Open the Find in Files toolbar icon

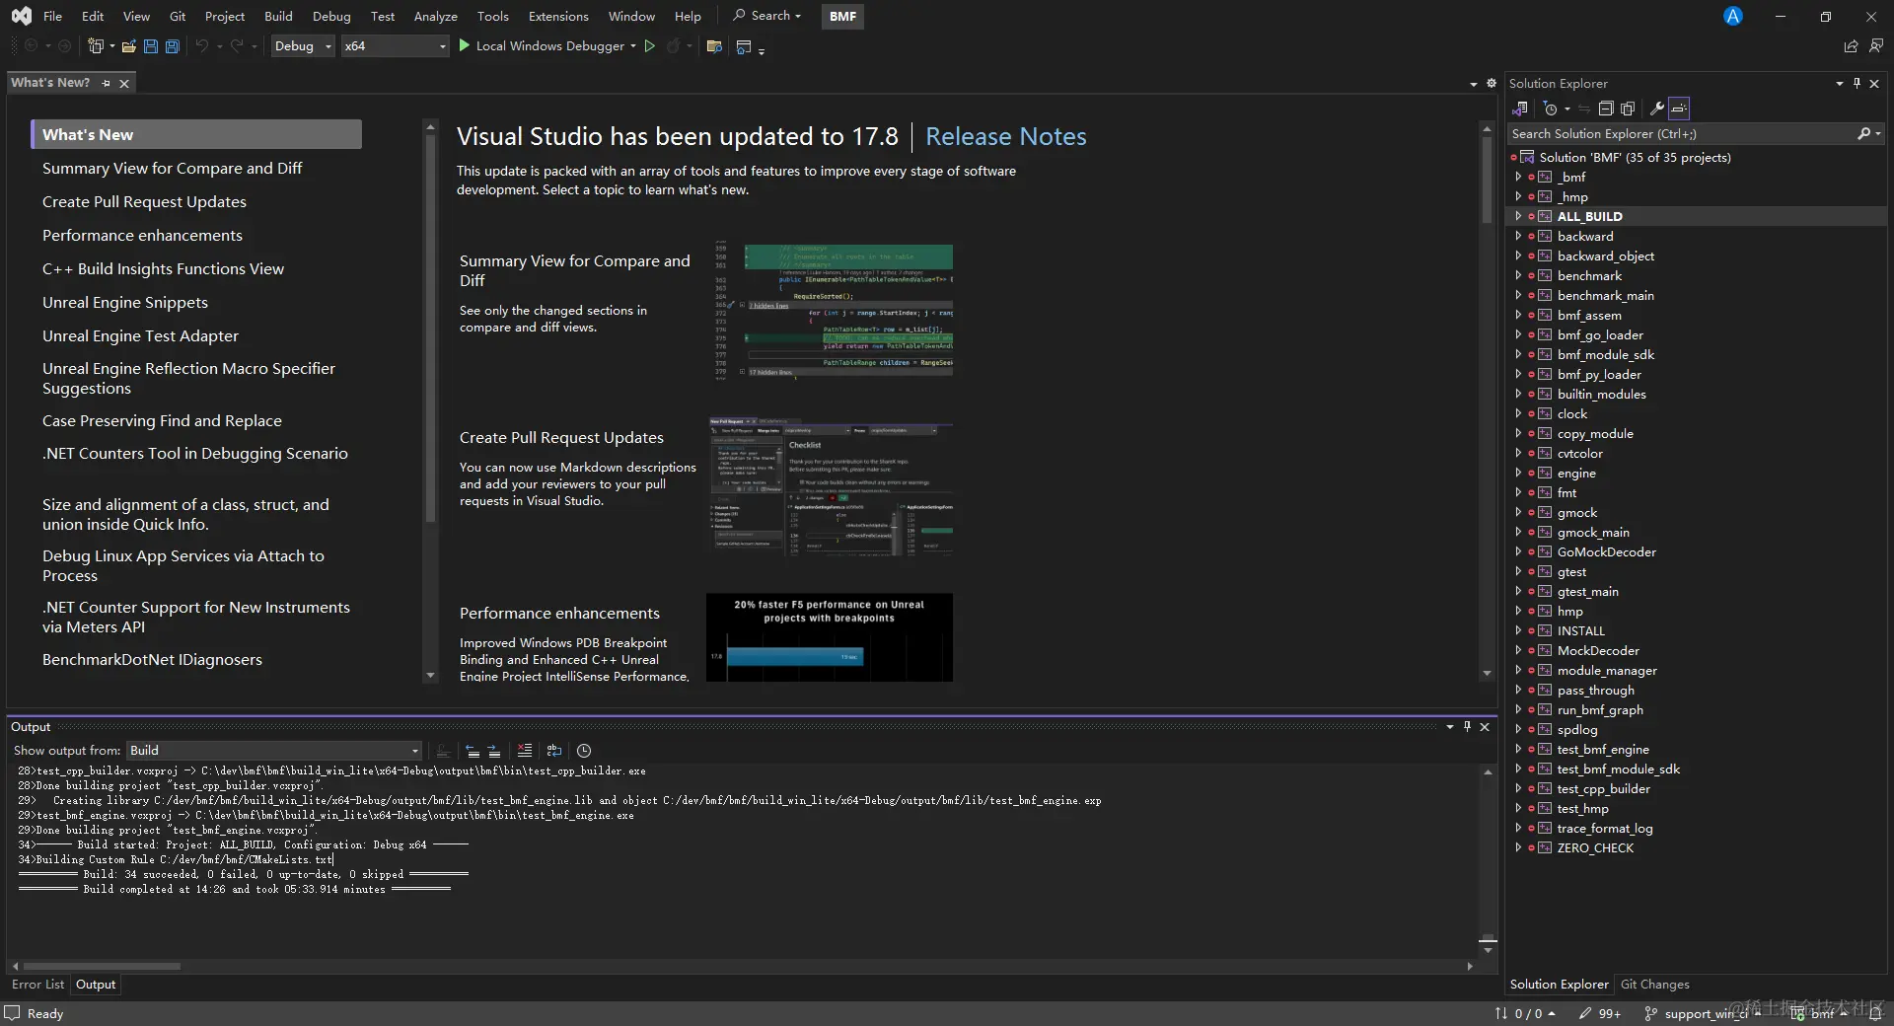coord(715,46)
